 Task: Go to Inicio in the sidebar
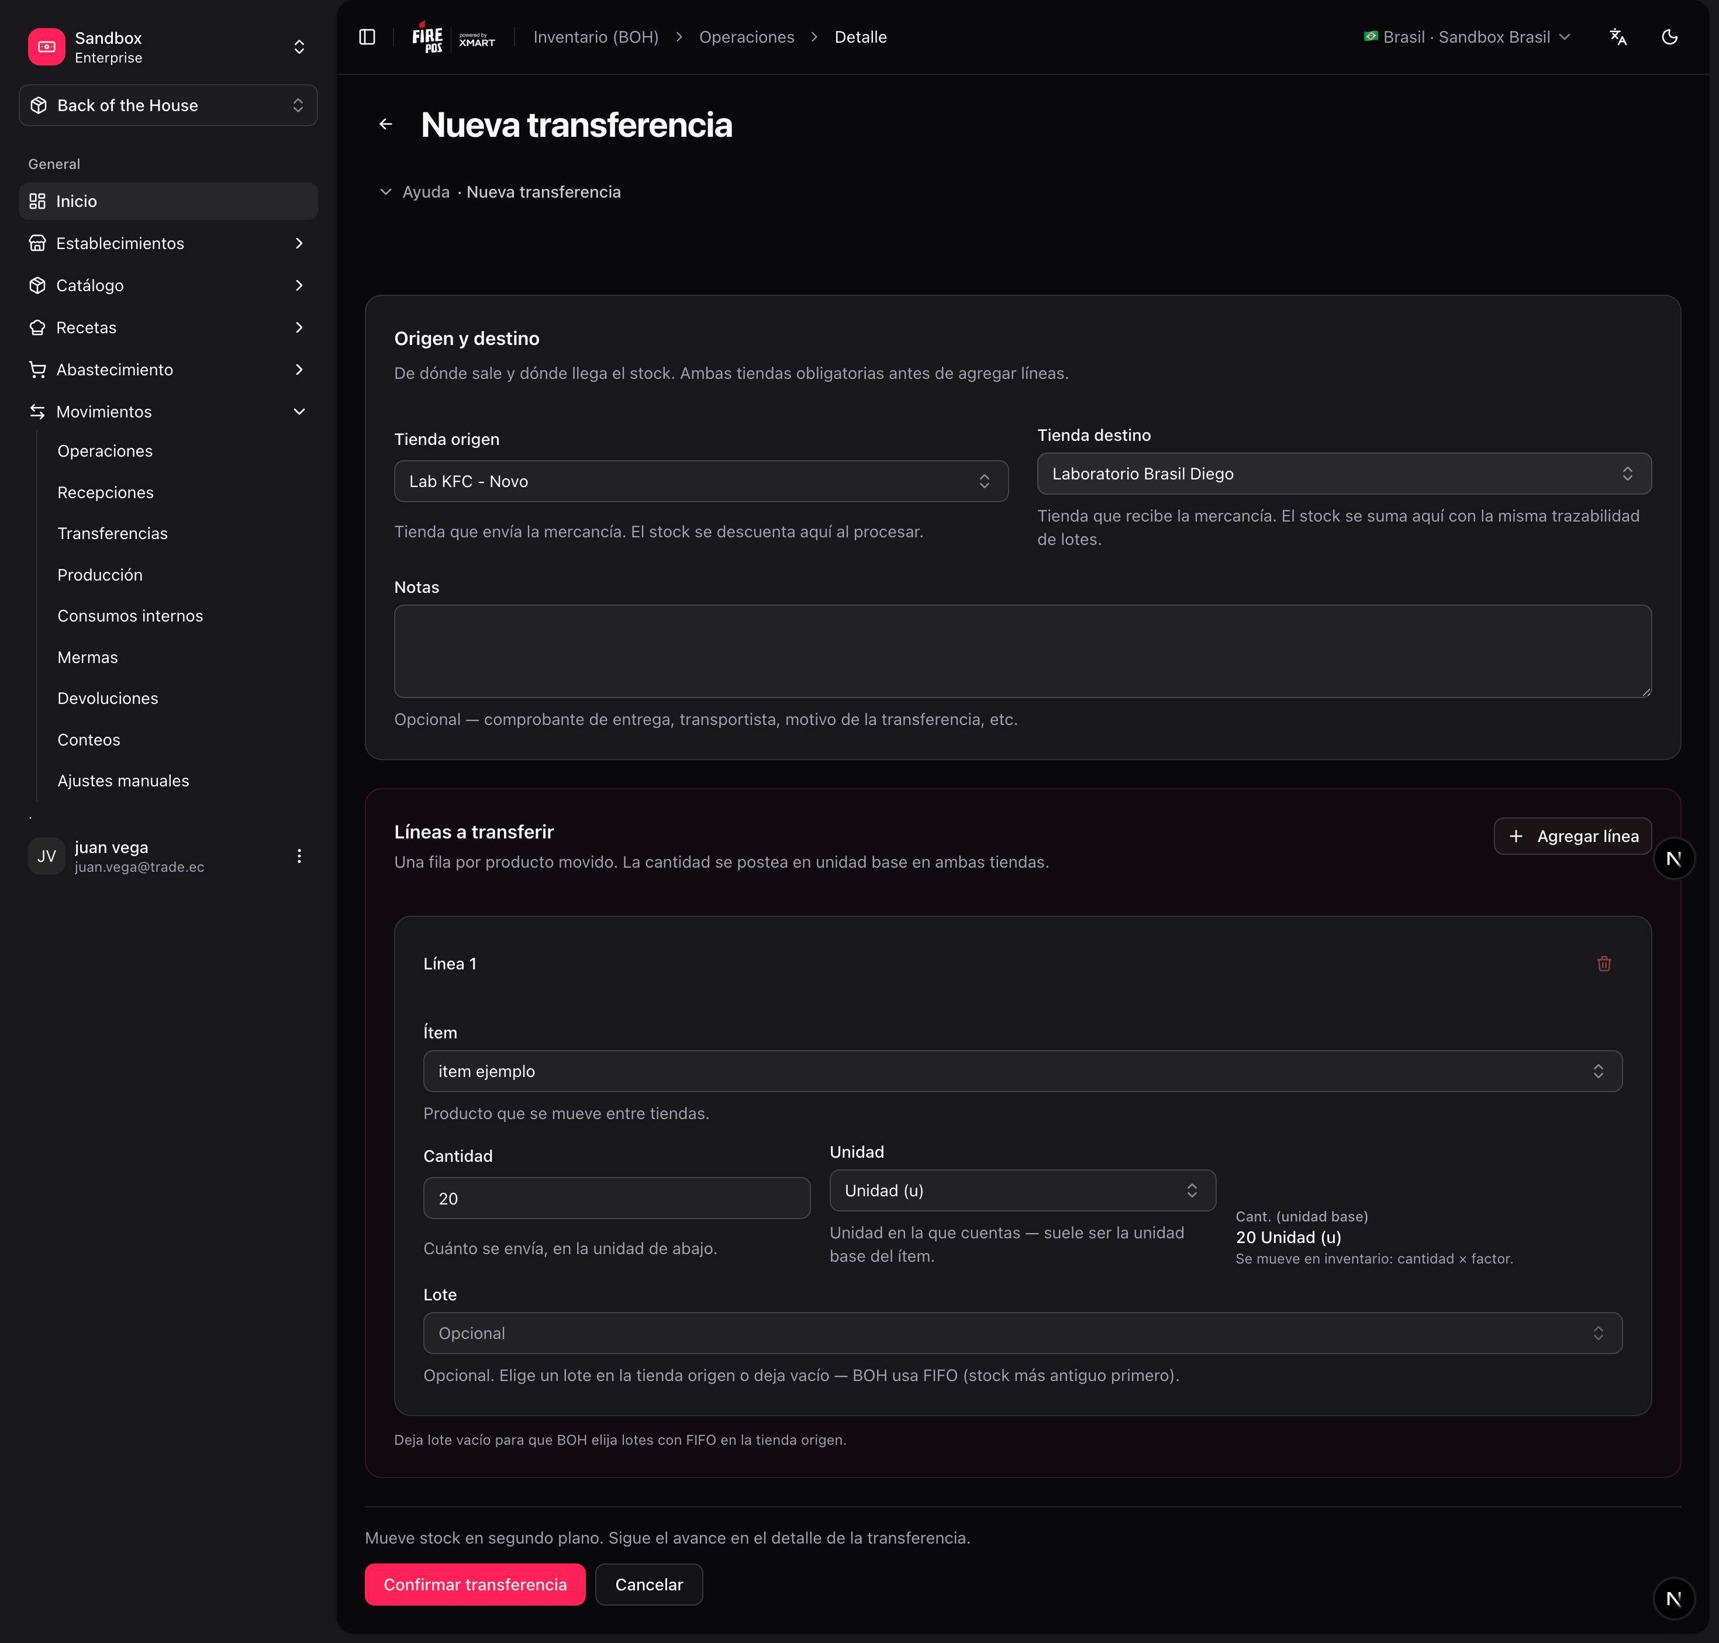[x=168, y=202]
